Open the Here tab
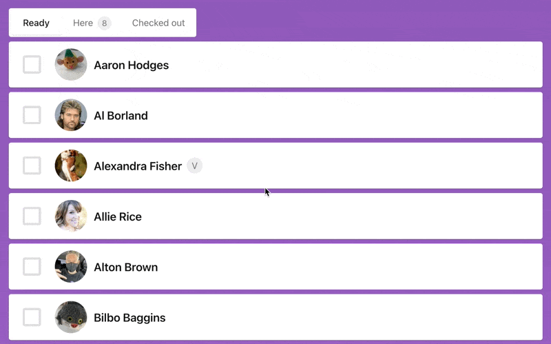The width and height of the screenshot is (551, 344). pyautogui.click(x=83, y=23)
